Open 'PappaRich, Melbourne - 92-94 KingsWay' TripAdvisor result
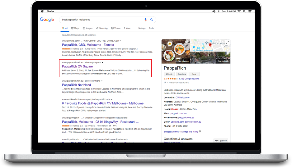This screenshot has height=168, width=292. click(x=100, y=122)
